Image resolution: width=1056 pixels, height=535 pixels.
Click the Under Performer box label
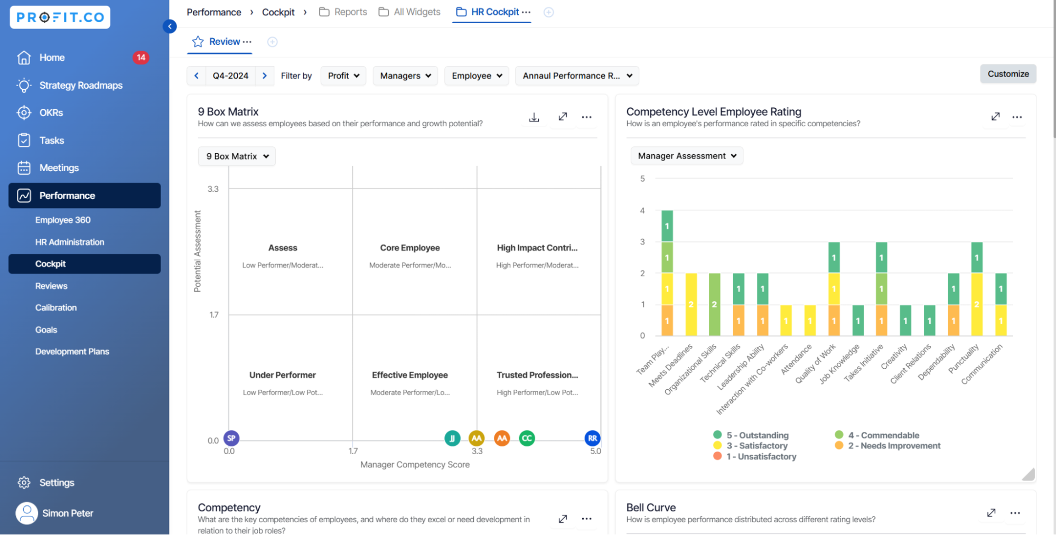(283, 375)
